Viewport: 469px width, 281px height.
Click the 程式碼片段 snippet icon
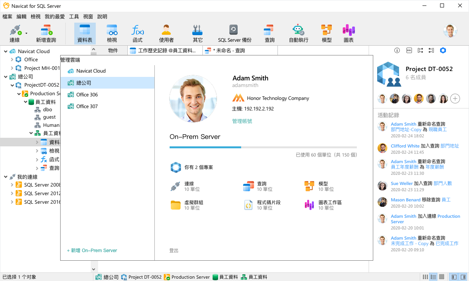tap(248, 205)
